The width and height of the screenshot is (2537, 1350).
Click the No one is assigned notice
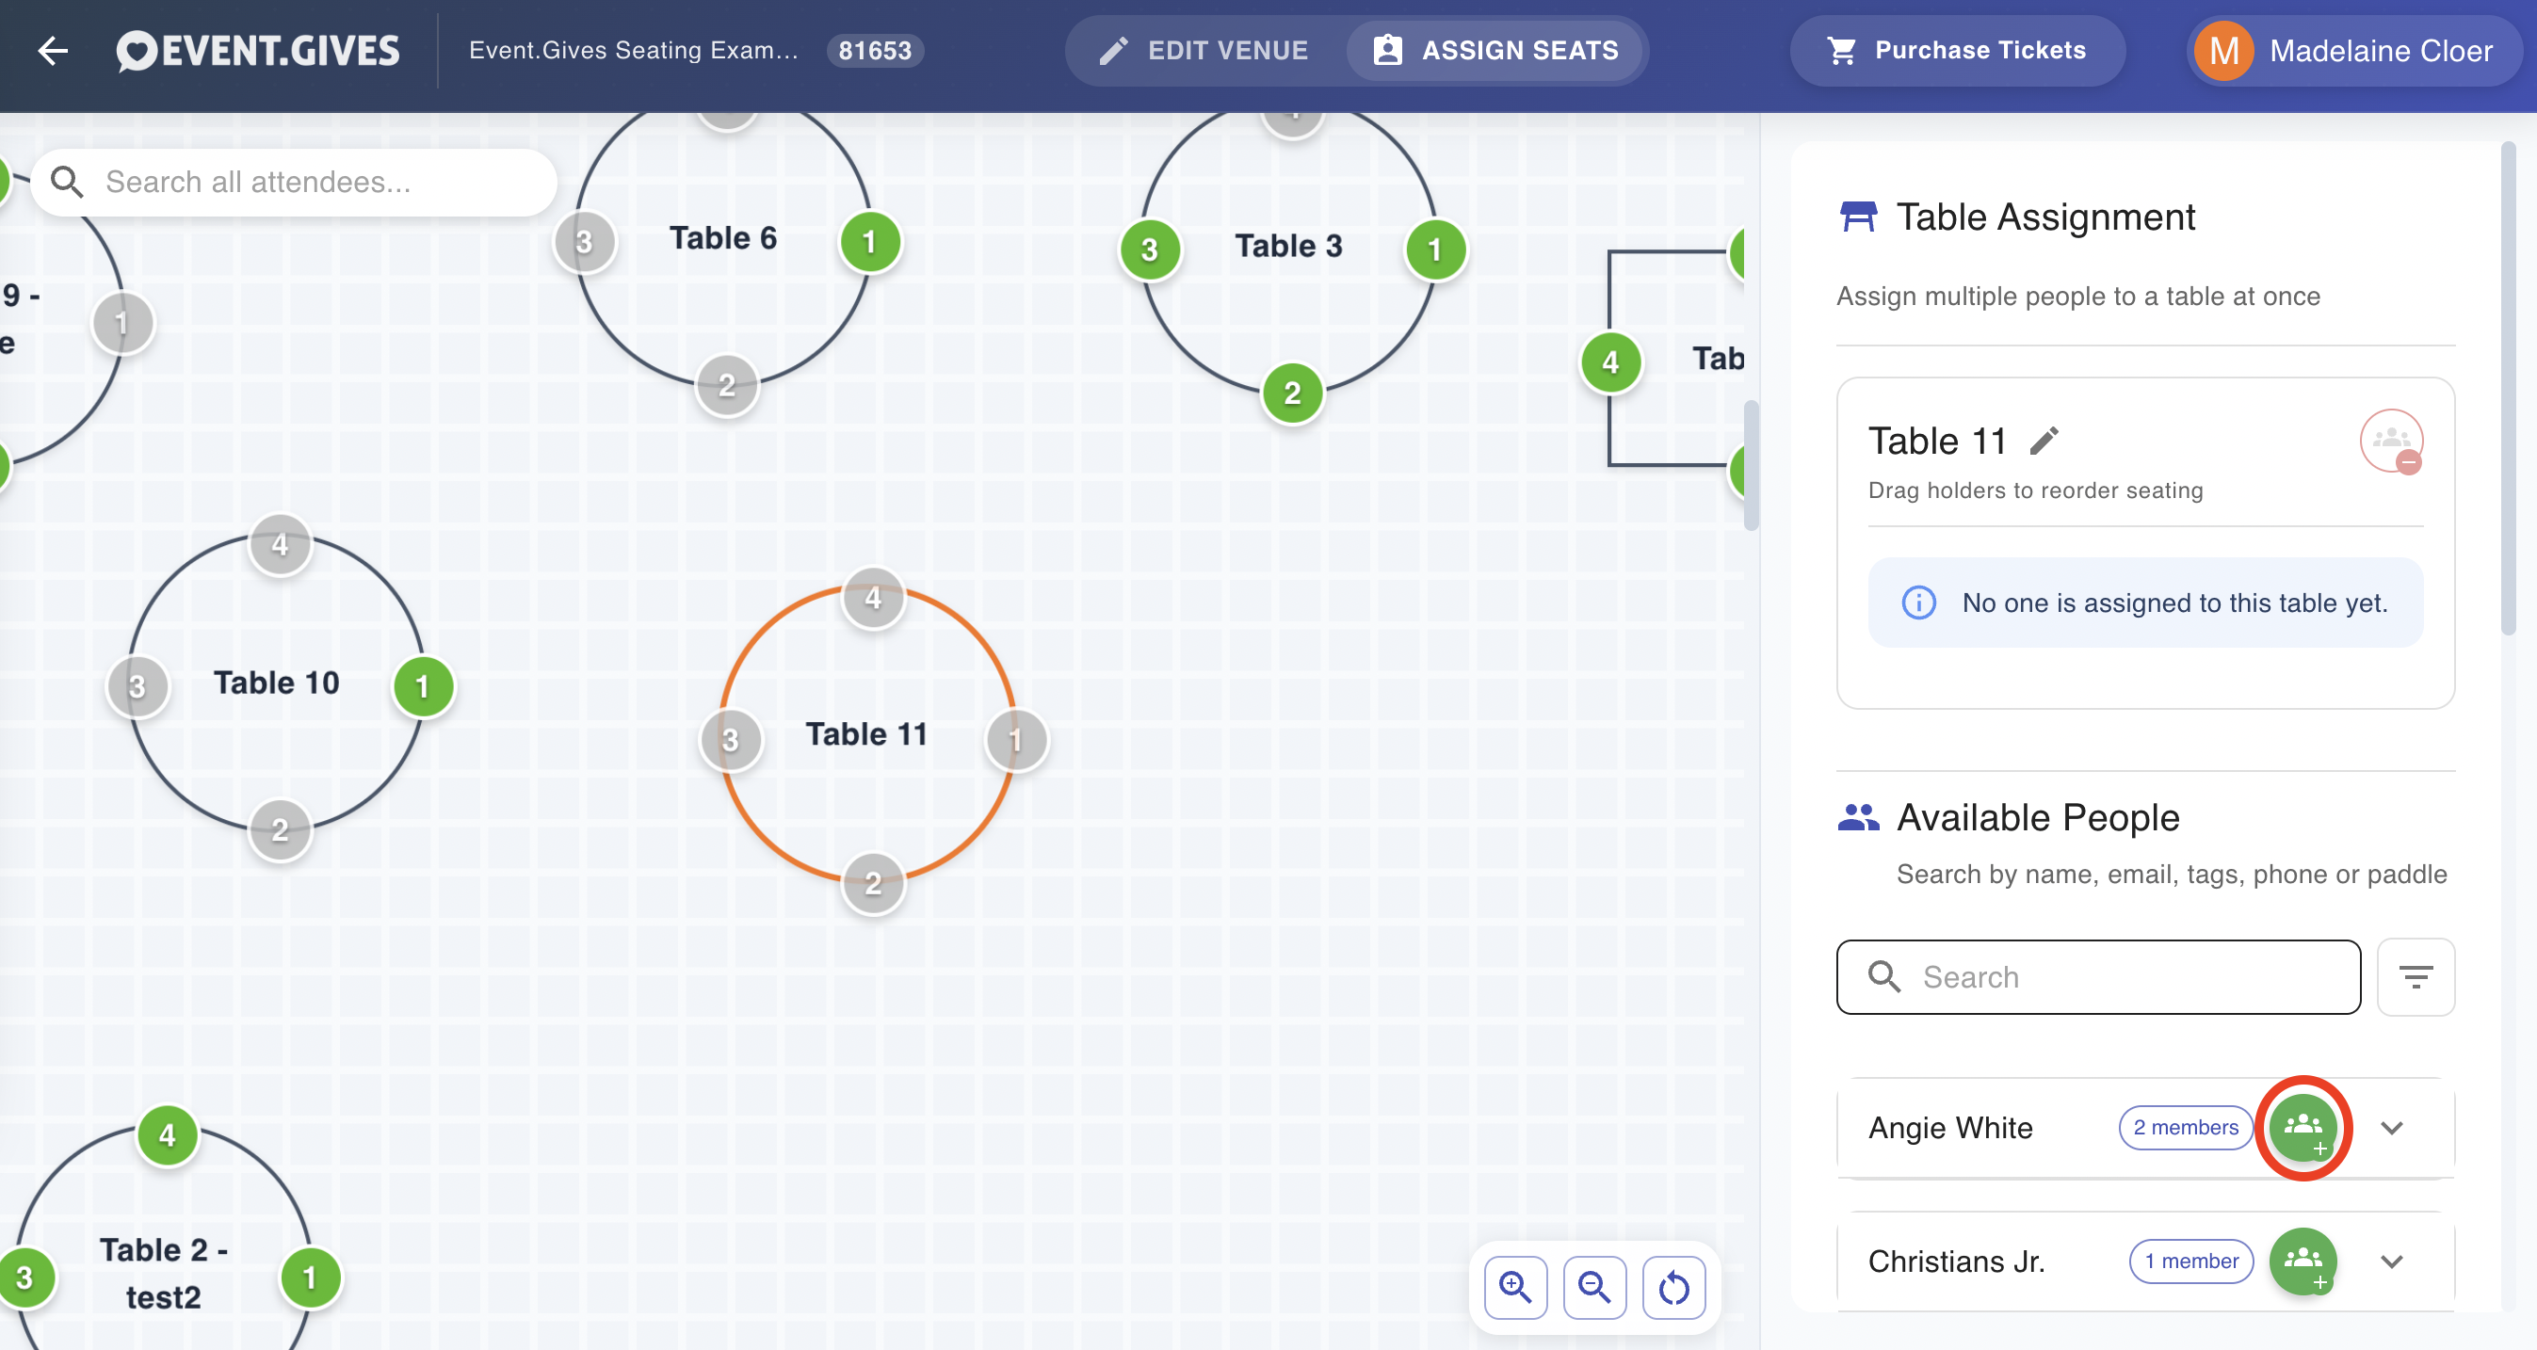(2145, 603)
